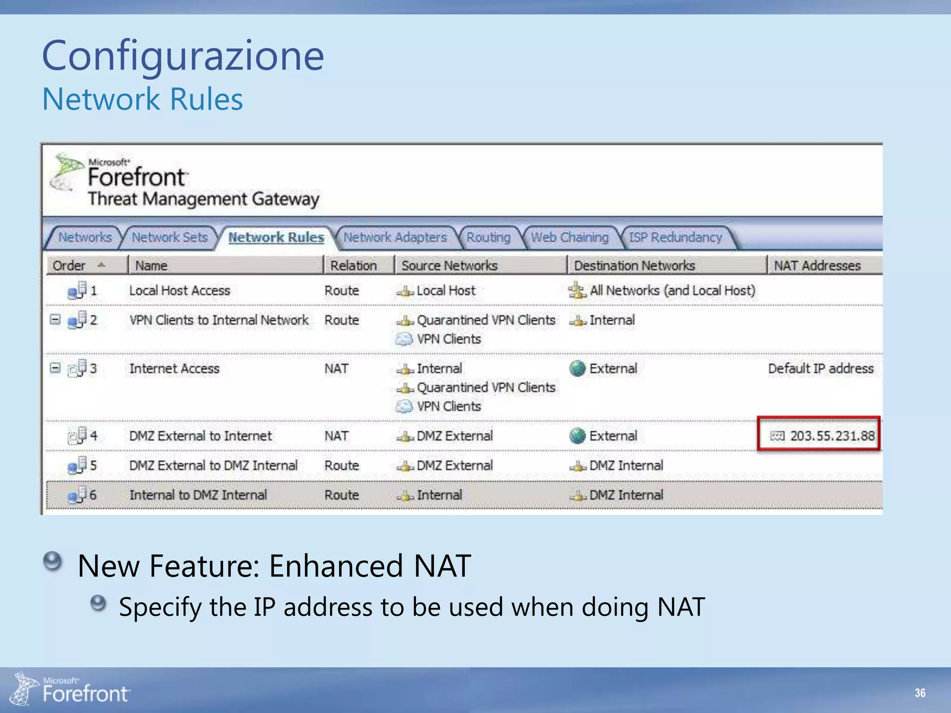Switch to the Networks tab

[85, 237]
